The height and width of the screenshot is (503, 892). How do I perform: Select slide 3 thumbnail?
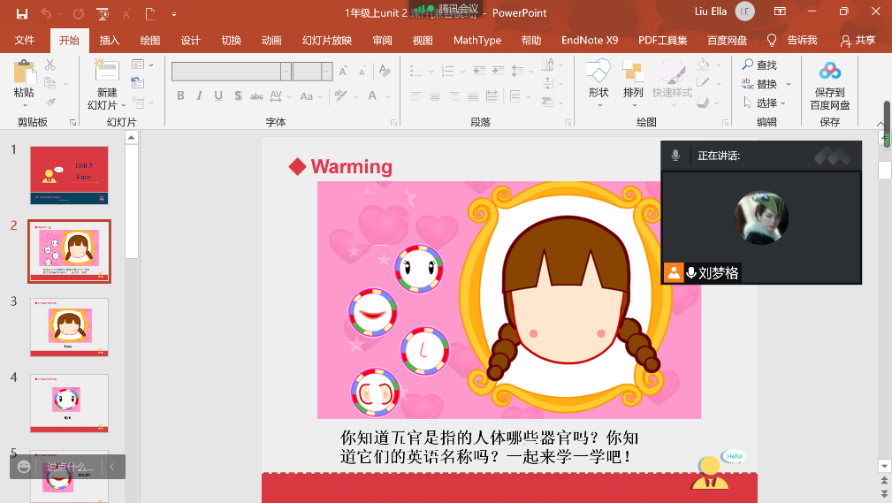click(x=70, y=326)
